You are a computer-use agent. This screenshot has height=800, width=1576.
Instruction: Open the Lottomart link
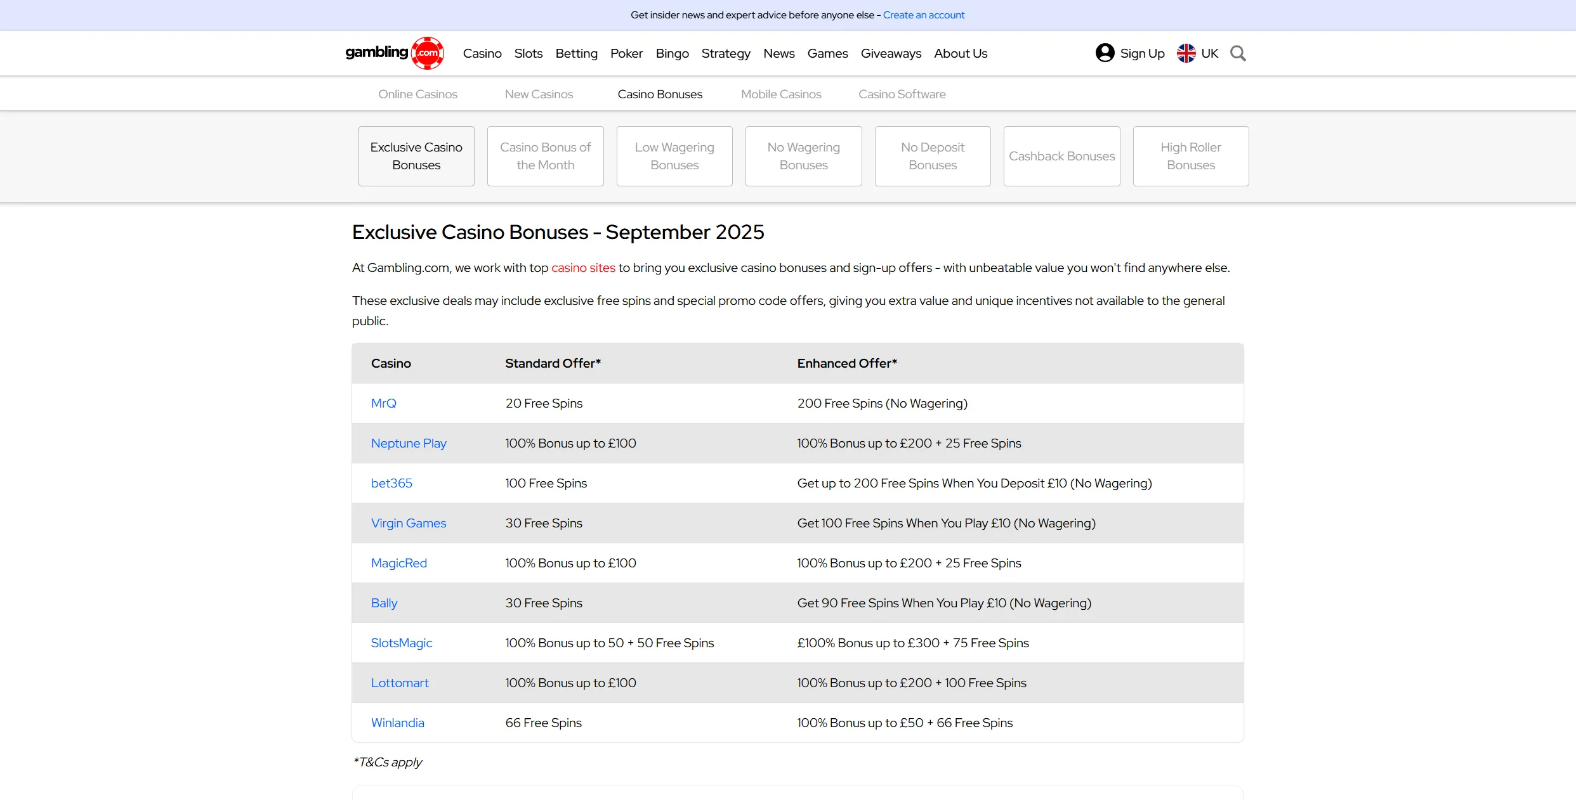[x=400, y=683]
